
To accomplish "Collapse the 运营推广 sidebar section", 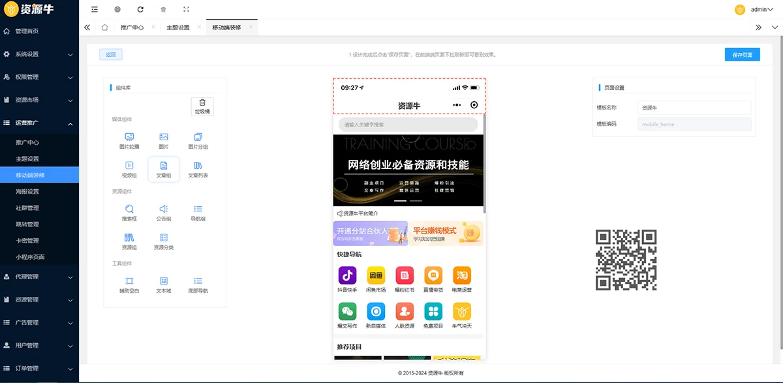I will click(39, 123).
